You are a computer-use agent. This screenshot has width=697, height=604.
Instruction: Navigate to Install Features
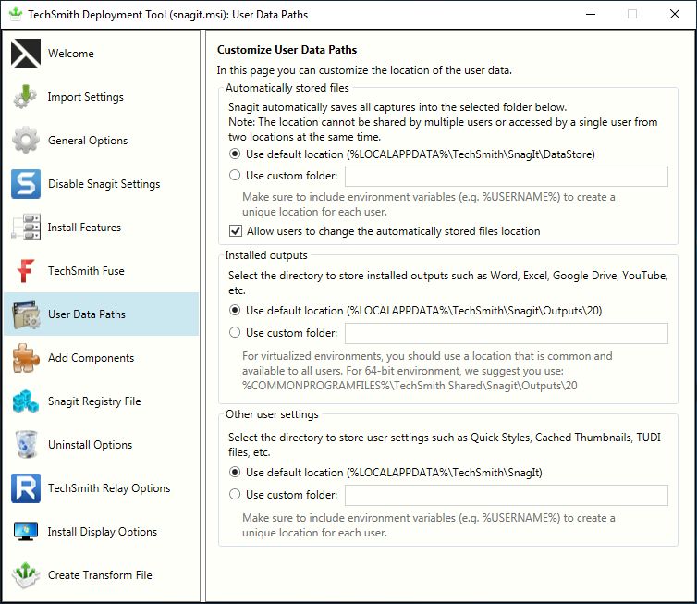[102, 228]
